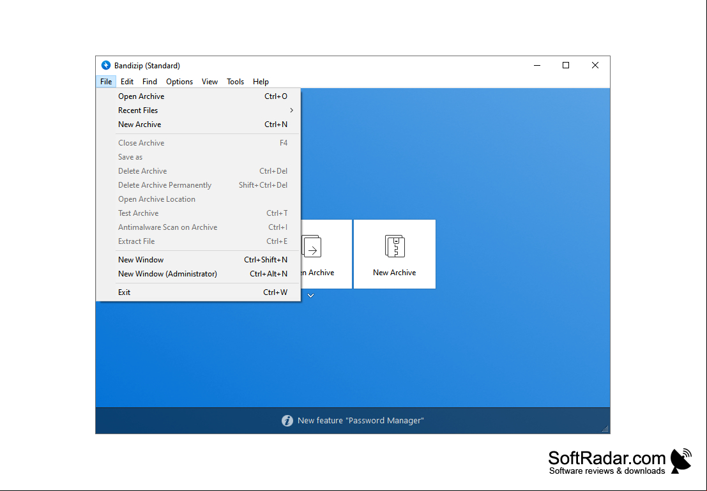Click the greyed Delete Archive entry
This screenshot has height=491, width=707.
click(199, 171)
